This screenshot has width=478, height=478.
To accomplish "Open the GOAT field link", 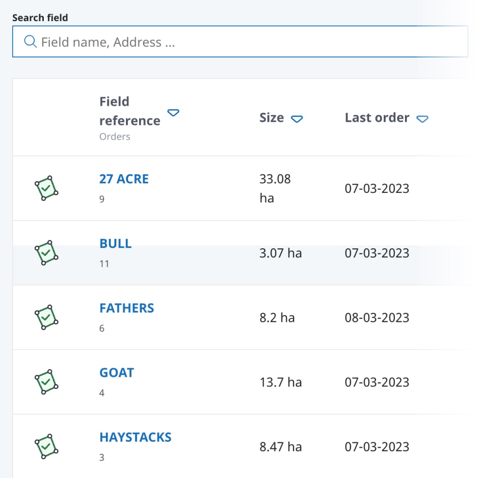I will click(x=117, y=373).
